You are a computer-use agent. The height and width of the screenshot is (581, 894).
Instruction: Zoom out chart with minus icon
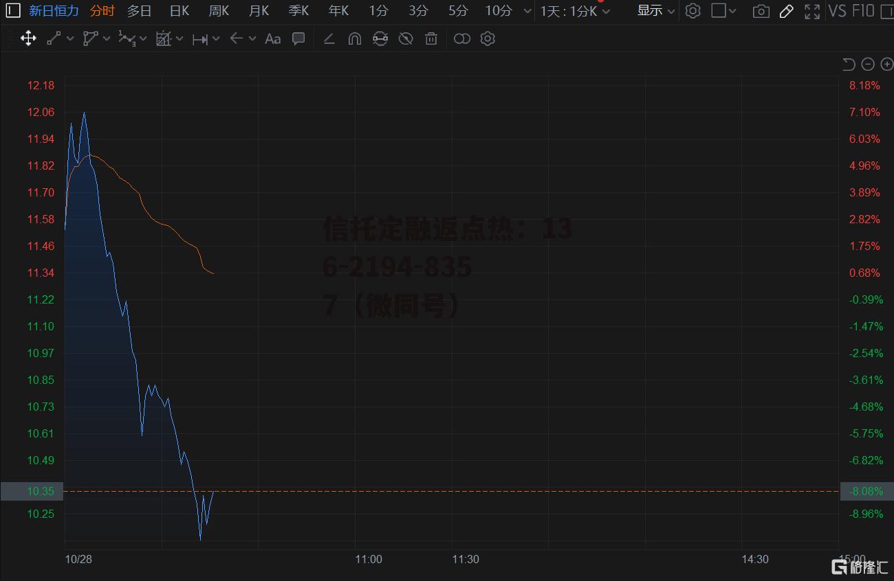868,64
